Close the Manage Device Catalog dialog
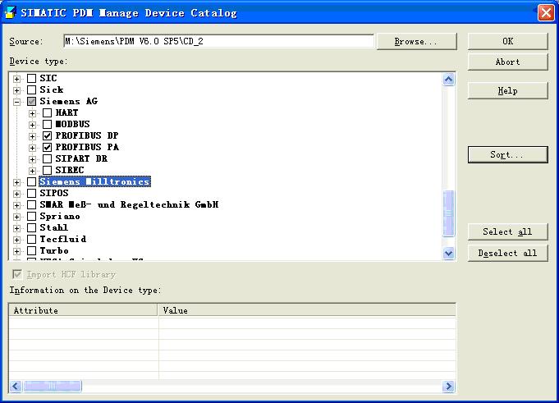Screen dimensions: 559x403 (x=546, y=13)
